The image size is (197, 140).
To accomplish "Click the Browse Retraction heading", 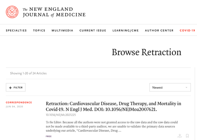I will pos(147,52).
